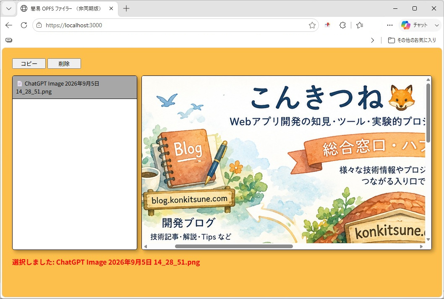Click preview horizontal scrollbar left arrow
The width and height of the screenshot is (444, 299).
(146, 247)
